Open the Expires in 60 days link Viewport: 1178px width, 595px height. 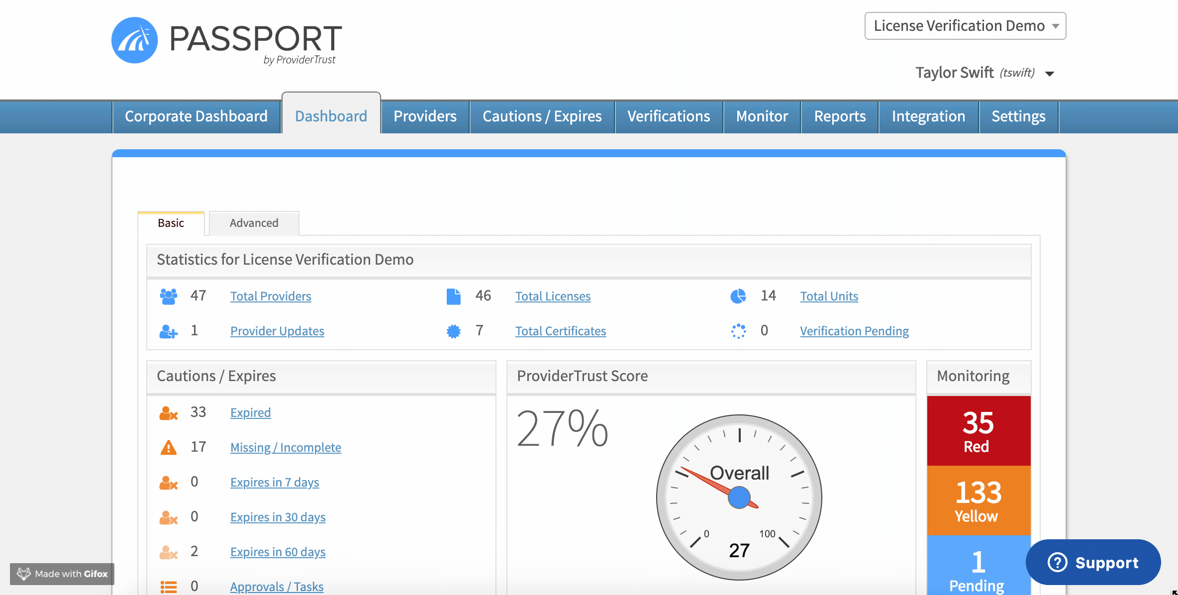pyautogui.click(x=278, y=552)
